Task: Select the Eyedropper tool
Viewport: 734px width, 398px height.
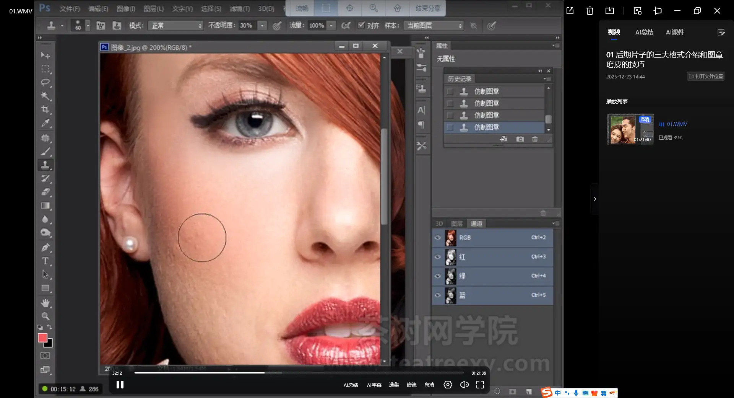Action: [x=45, y=123]
